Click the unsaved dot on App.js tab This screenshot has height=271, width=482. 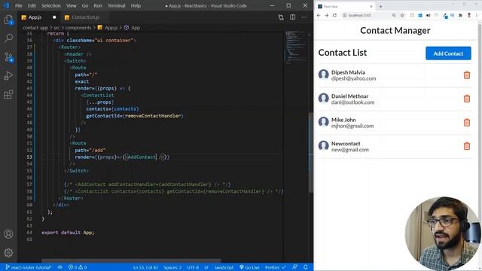(54, 17)
